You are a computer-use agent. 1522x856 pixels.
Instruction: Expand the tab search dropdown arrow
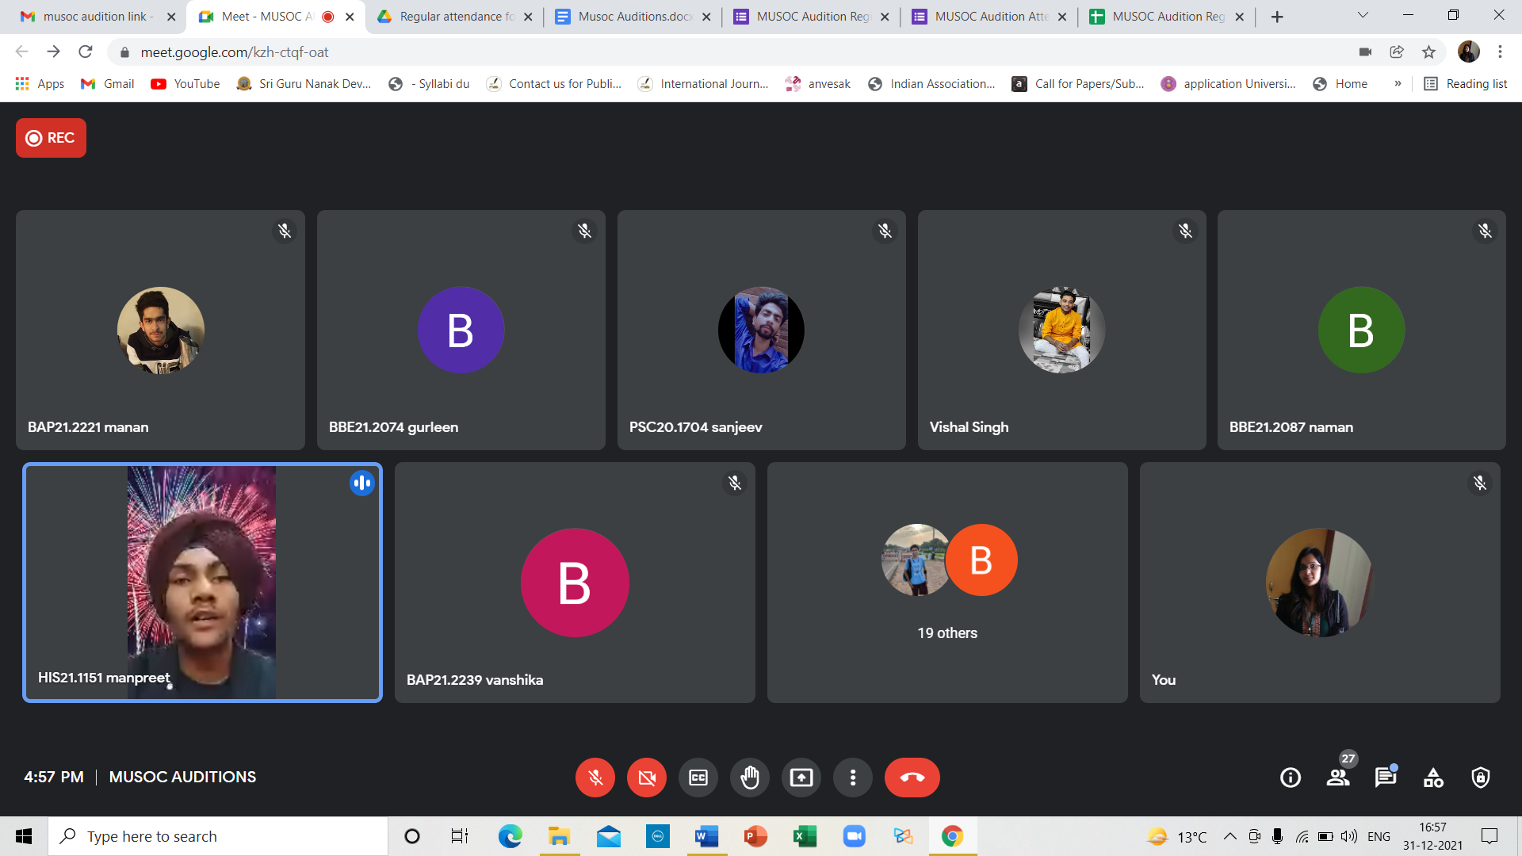1363,15
